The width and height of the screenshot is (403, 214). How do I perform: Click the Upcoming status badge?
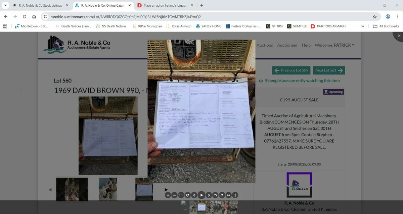(x=333, y=92)
